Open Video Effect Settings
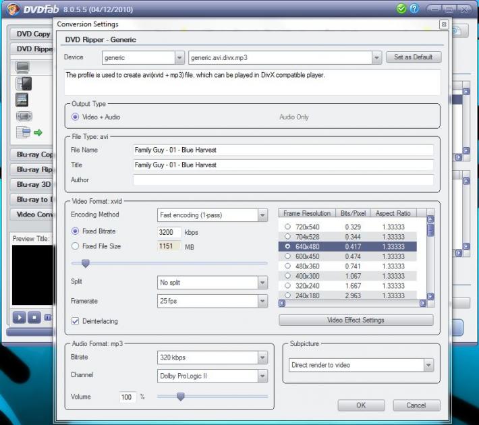 click(356, 320)
